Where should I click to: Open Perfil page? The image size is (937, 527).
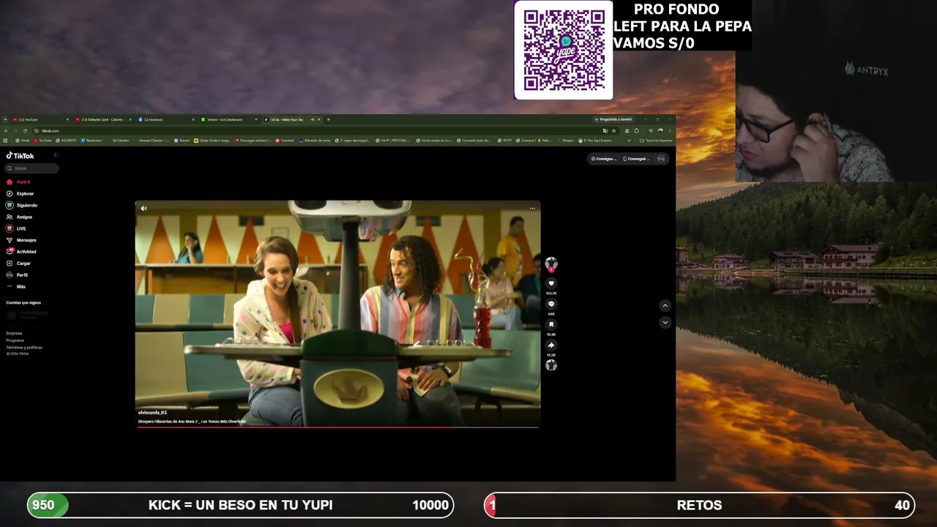point(18,275)
